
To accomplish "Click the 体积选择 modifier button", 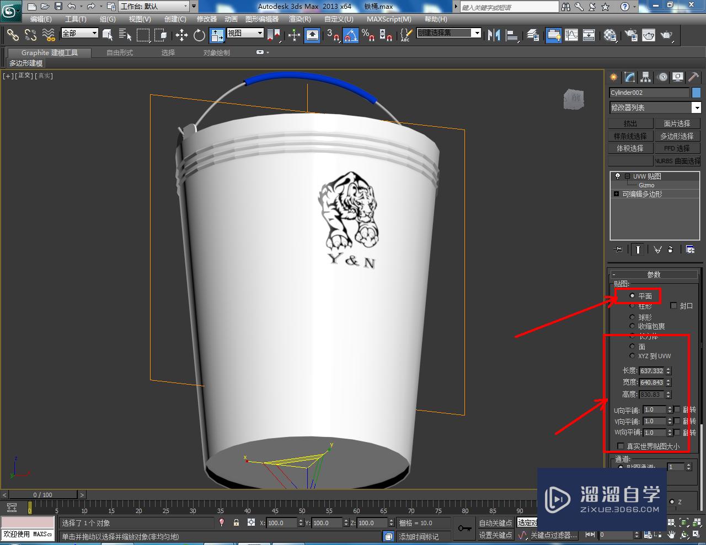I will (630, 148).
